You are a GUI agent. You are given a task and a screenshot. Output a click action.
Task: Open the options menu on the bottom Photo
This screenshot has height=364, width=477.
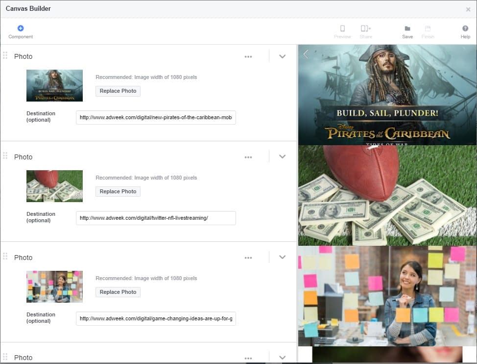tap(248, 357)
